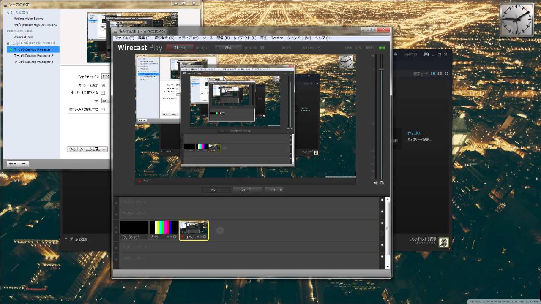Add a source with the plus button
The image size is (541, 304).
point(12,163)
